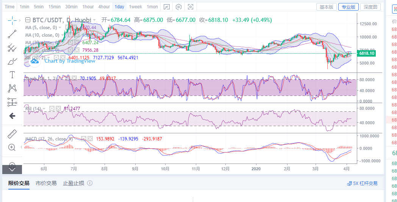397x202 pixels.
Task: Remove the RSI (14) indicator pane
Action: pos(58,109)
